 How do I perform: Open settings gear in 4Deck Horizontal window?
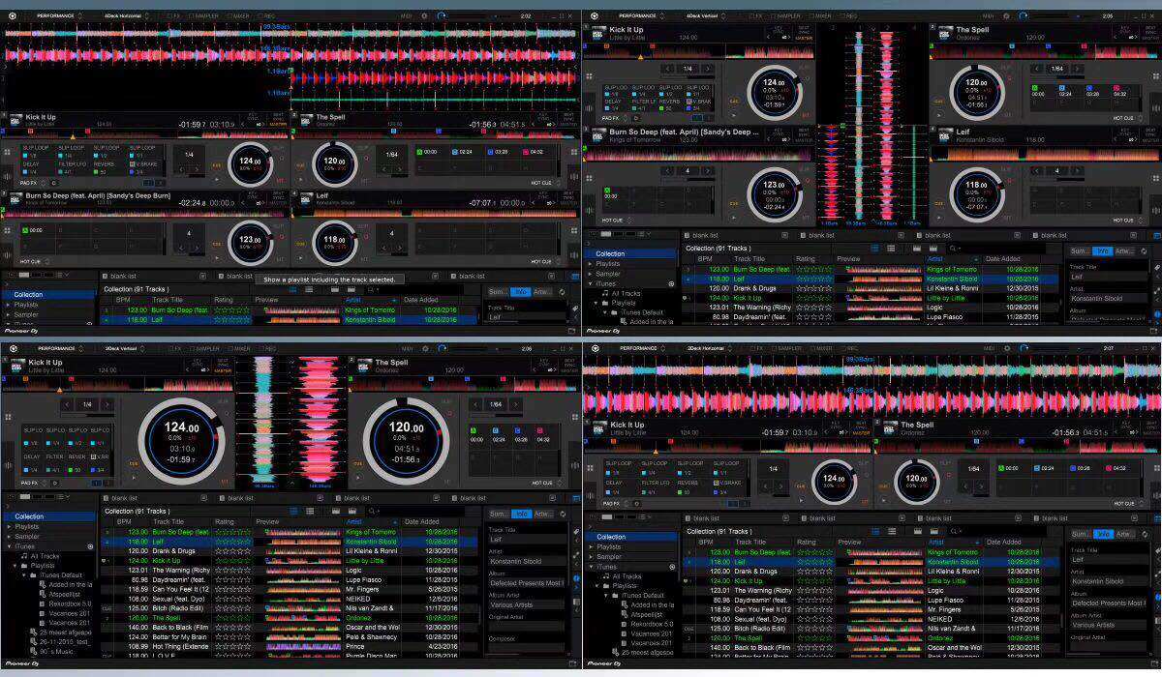(x=424, y=15)
